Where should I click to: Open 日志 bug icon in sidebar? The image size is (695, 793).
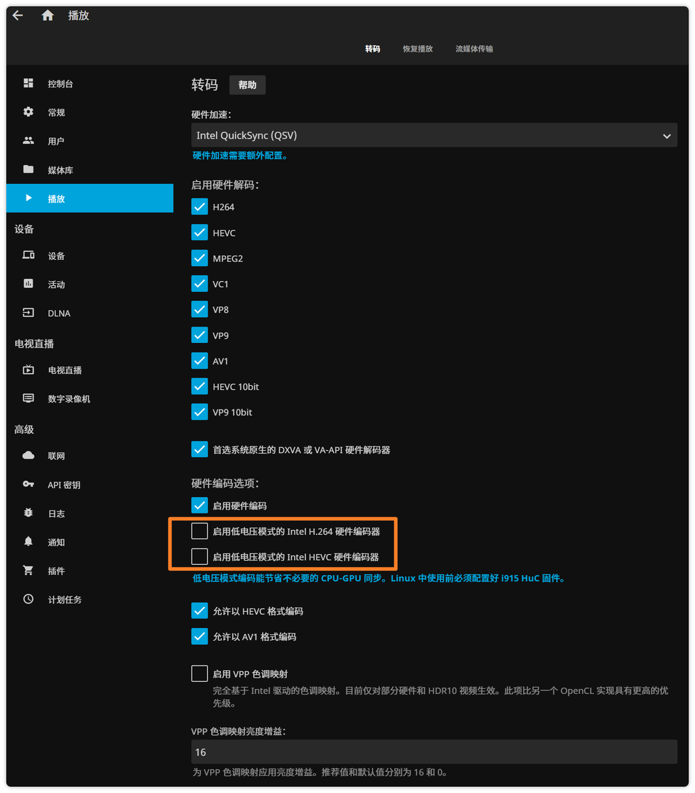(x=29, y=513)
